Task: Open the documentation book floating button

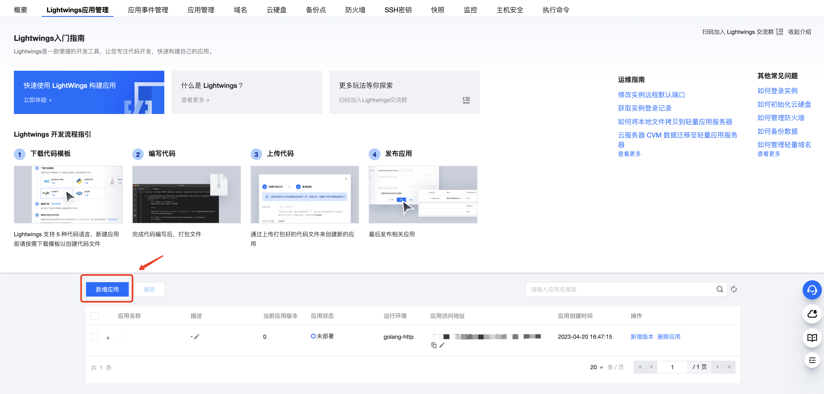Action: [812, 337]
